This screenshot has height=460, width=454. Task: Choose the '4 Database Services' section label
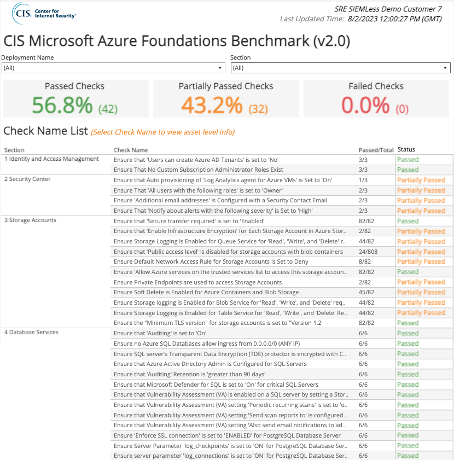click(x=31, y=333)
